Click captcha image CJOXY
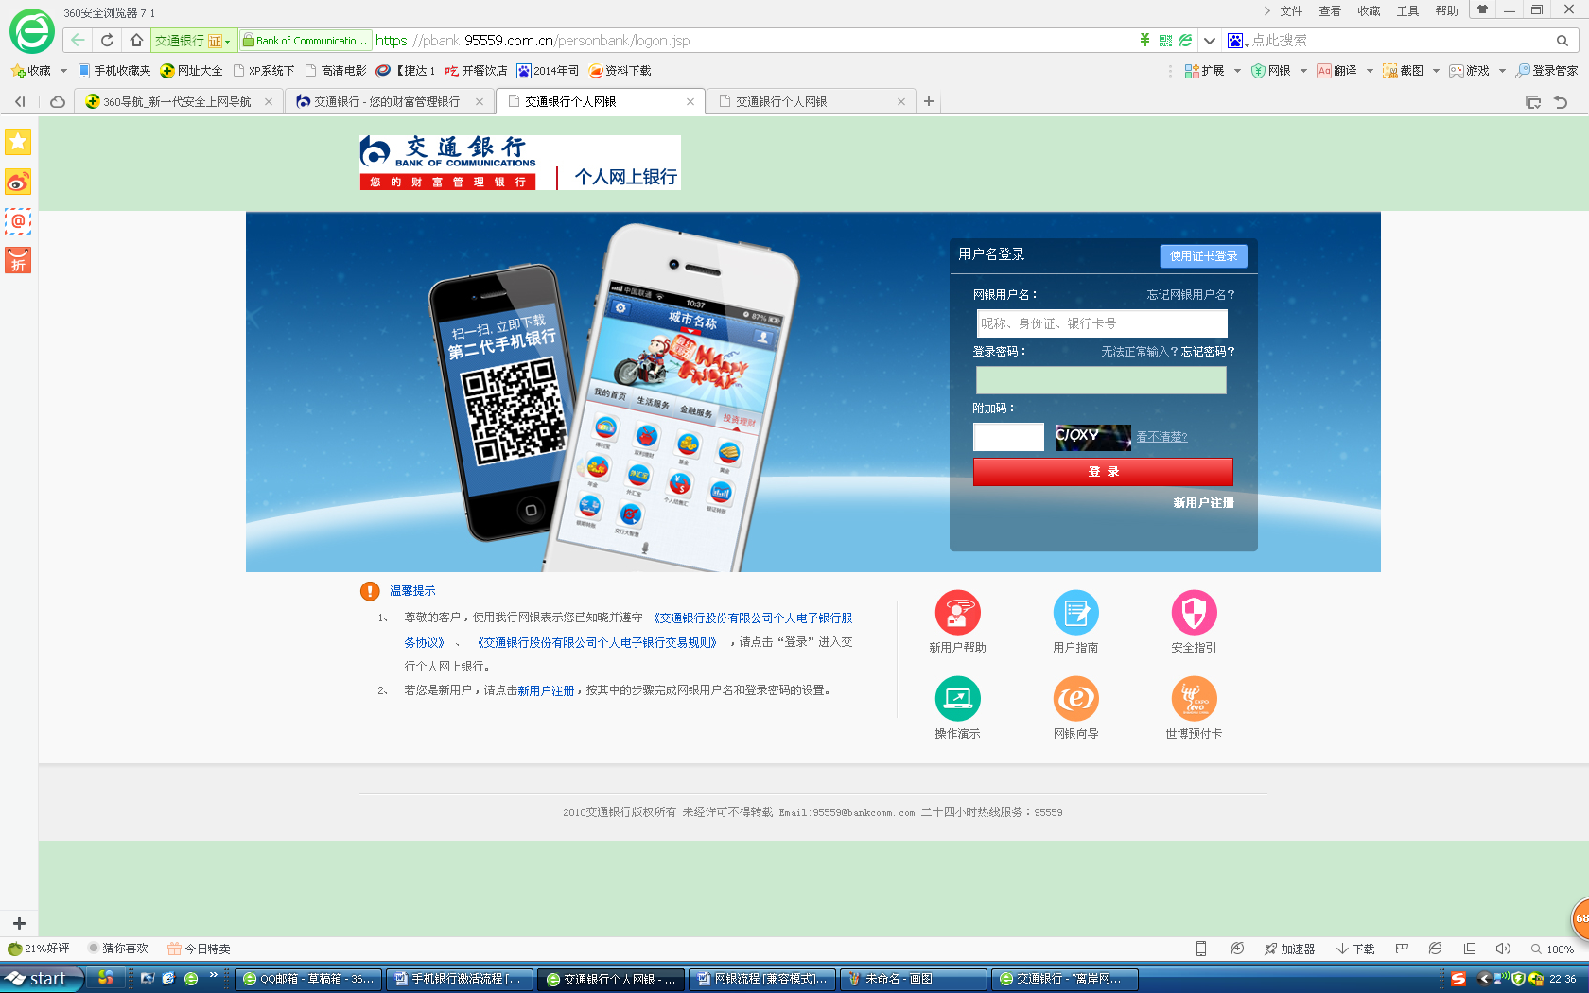 point(1092,437)
